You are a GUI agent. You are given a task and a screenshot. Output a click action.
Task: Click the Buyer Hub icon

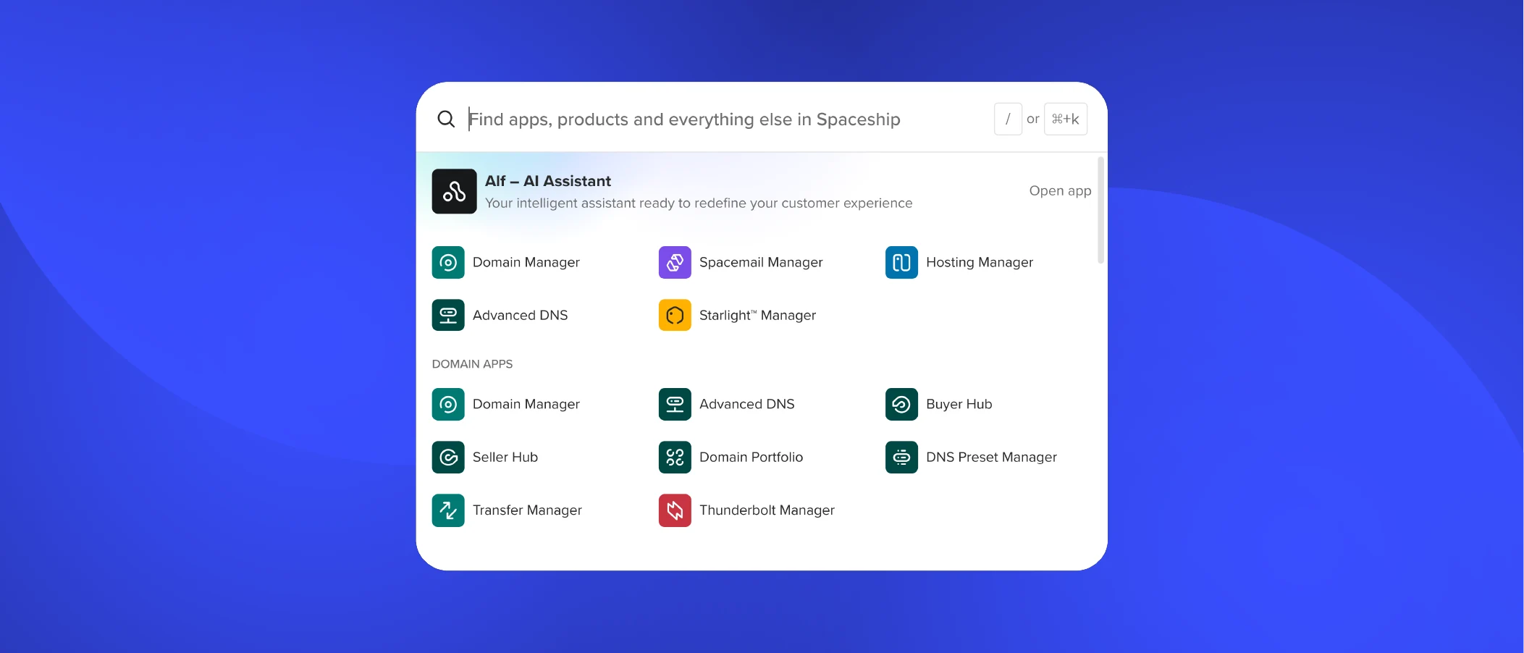901,404
